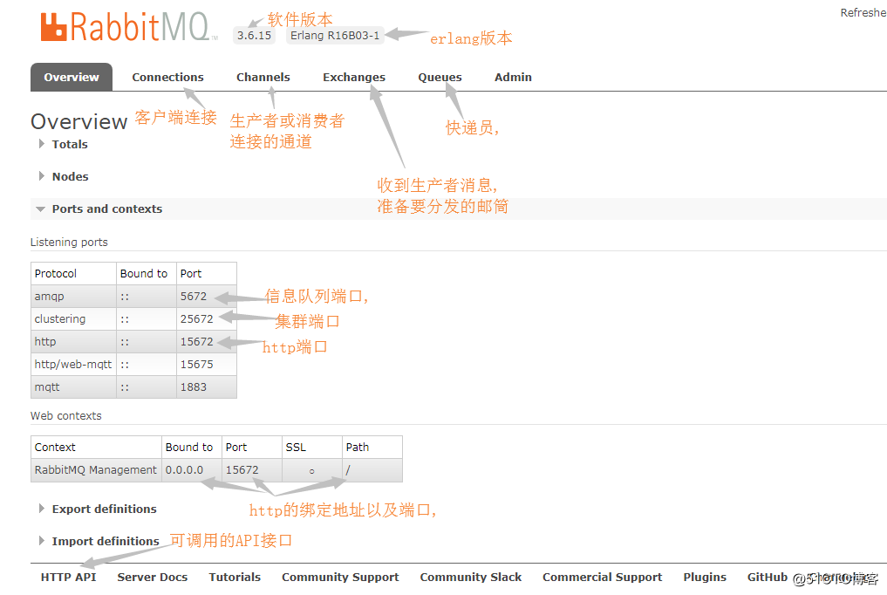Open the Overview tab
This screenshot has height=595, width=887.
pyautogui.click(x=72, y=77)
